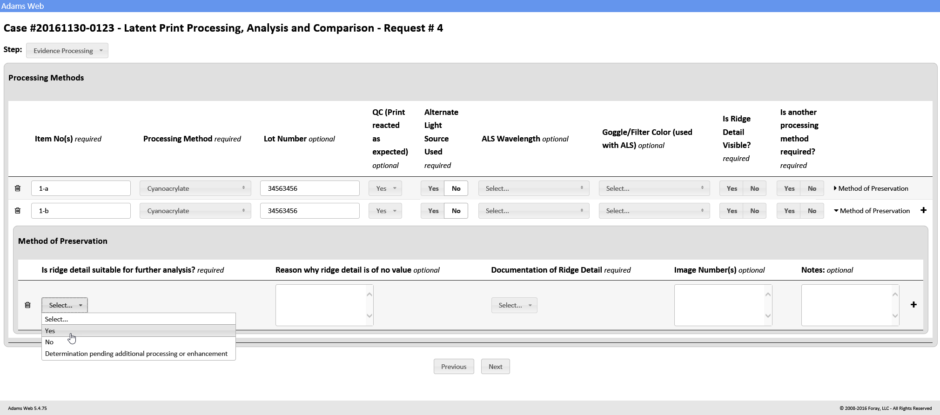This screenshot has height=415, width=940.
Task: Click trash icon for item 1-b row
Action: (x=18, y=211)
